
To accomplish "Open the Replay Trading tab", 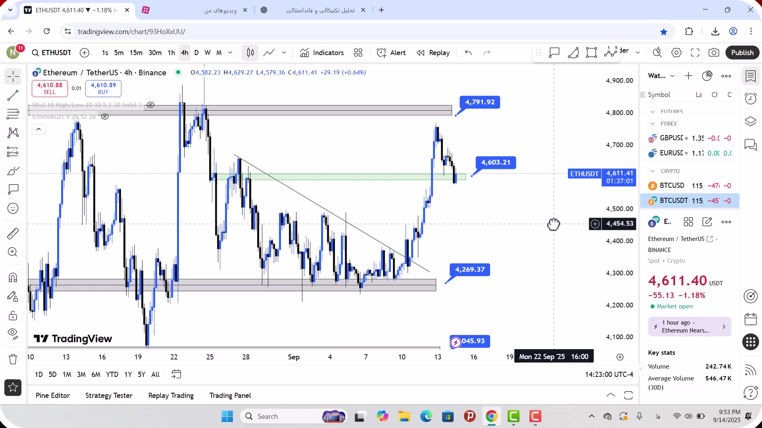I will [x=171, y=396].
